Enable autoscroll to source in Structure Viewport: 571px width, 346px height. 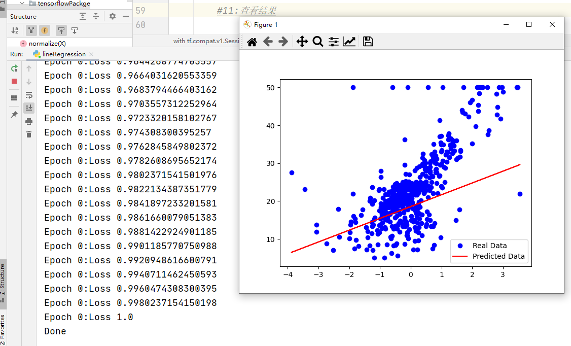pyautogui.click(x=61, y=30)
